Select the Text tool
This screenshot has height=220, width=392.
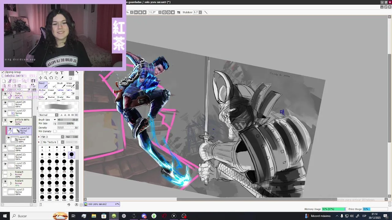click(x=62, y=73)
